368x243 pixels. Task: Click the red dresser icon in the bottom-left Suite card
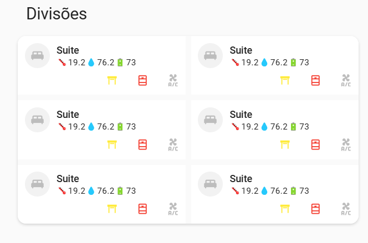(x=142, y=209)
